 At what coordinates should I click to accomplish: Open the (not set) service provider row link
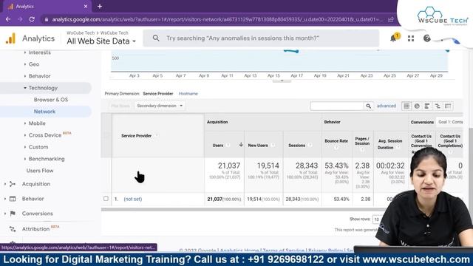coord(133,199)
